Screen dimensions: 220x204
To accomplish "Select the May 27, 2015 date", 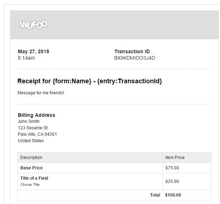I will pos(34,51).
